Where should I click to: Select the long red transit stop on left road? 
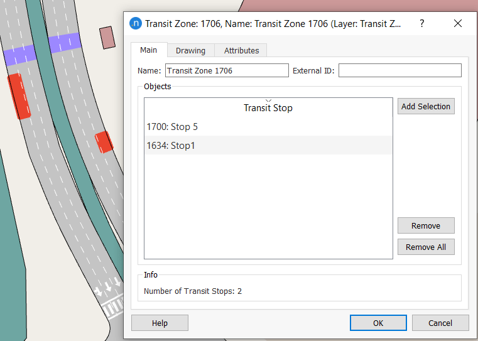[x=19, y=96]
